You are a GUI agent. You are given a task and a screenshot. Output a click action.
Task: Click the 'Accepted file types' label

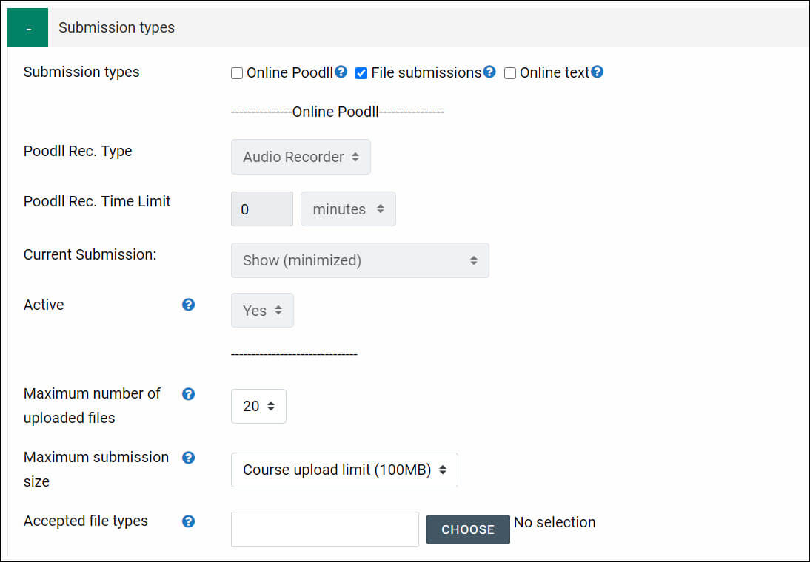click(86, 521)
